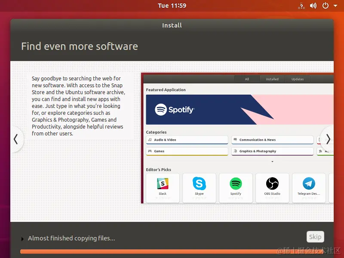Open the system menu dropdown arrow
This screenshot has width=344, height=258.
[335, 6]
